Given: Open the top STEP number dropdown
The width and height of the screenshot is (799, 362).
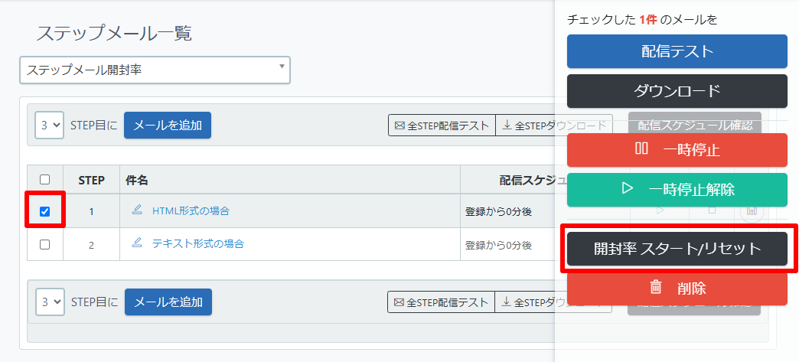Looking at the screenshot, I should click(x=49, y=125).
